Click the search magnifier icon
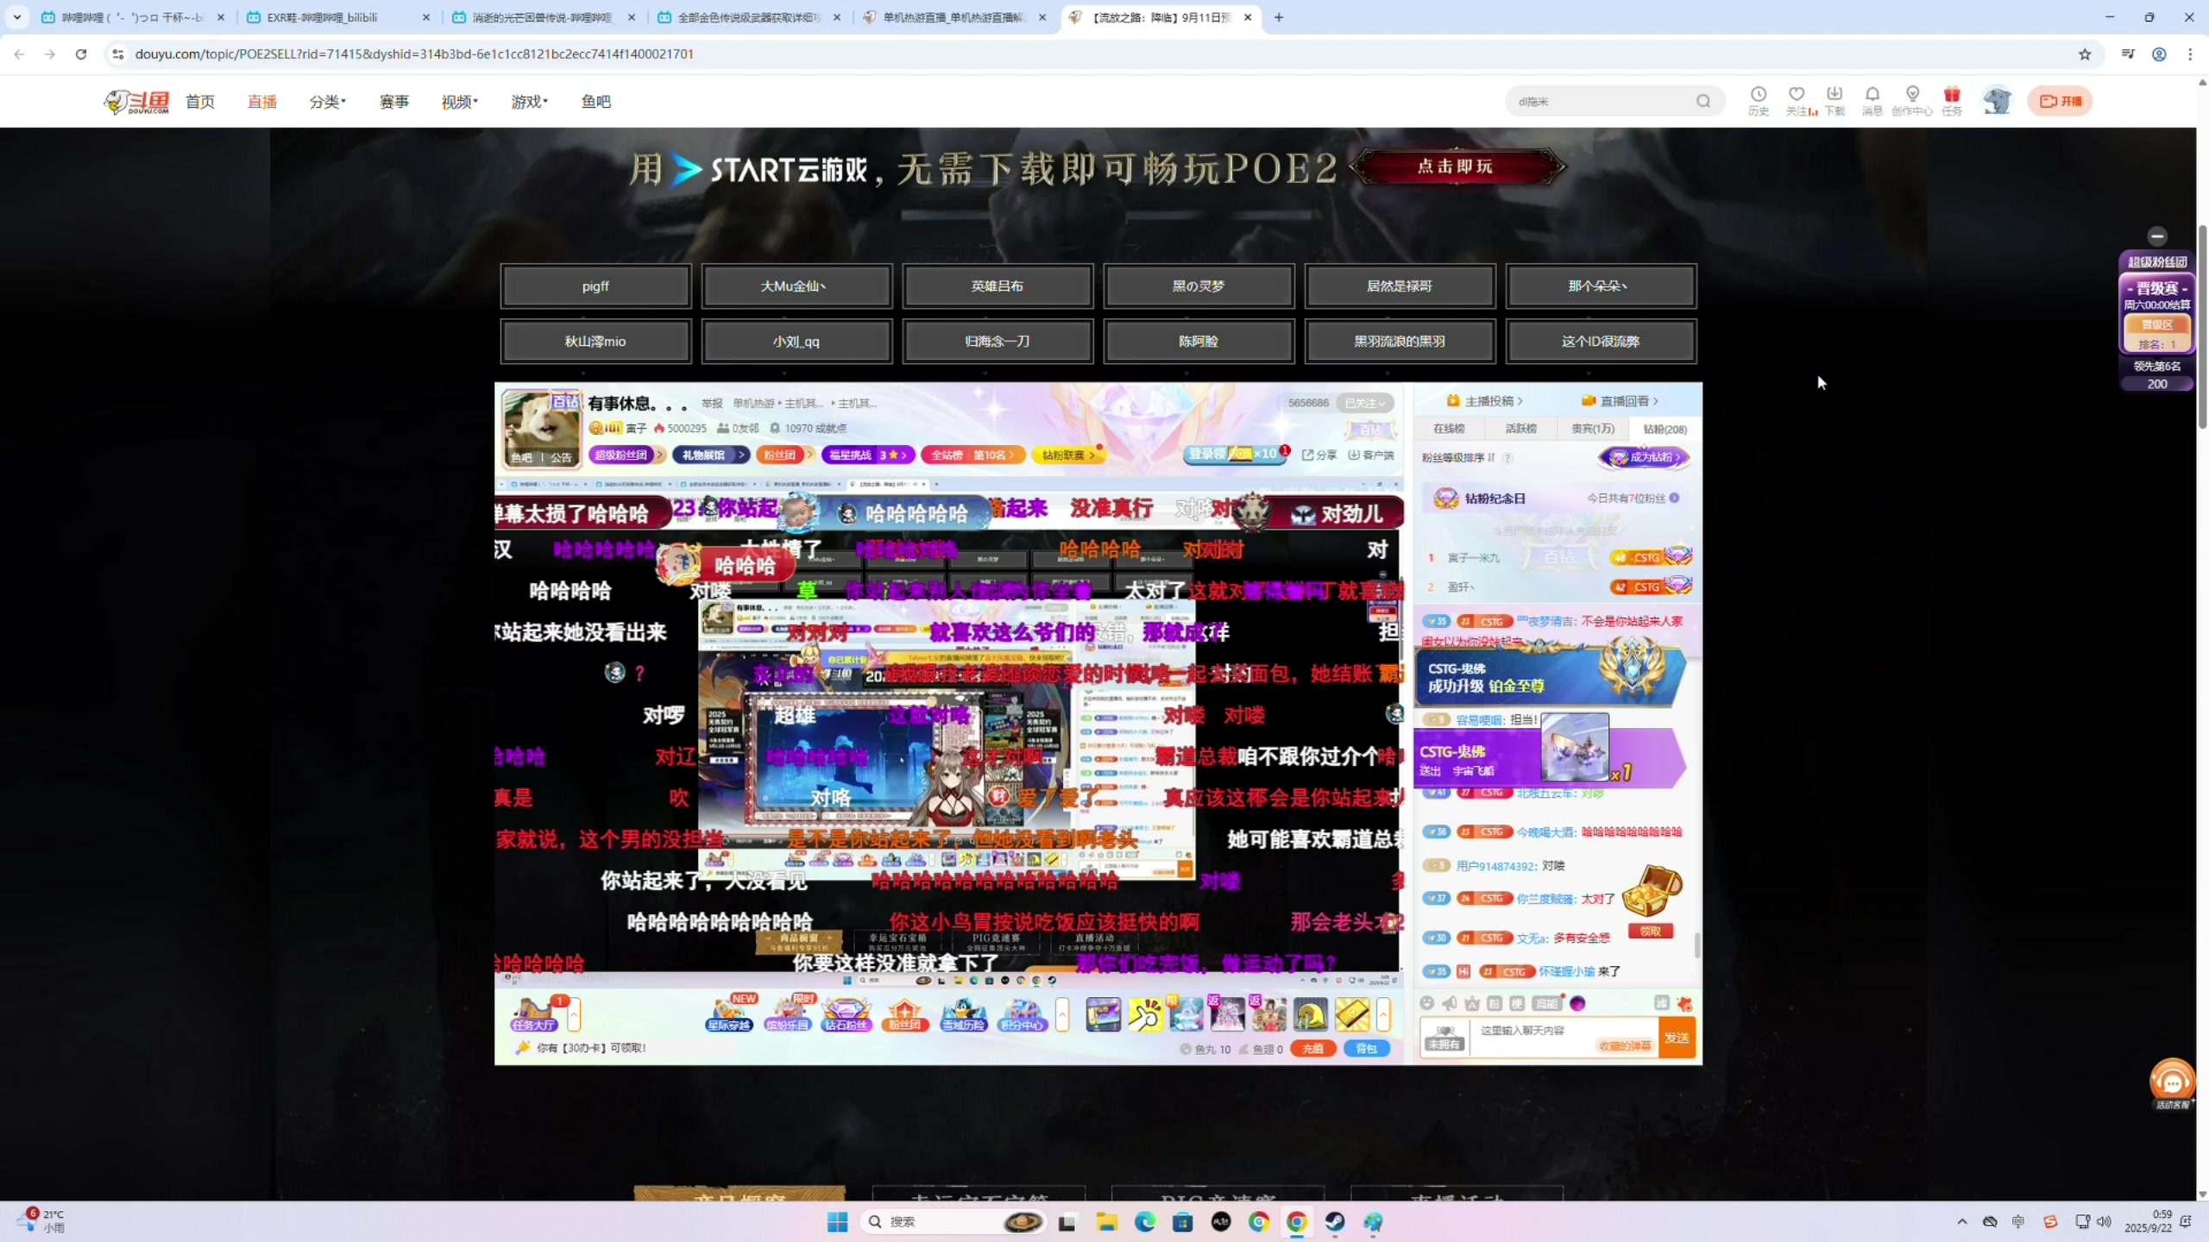Image resolution: width=2209 pixels, height=1242 pixels. click(1702, 101)
